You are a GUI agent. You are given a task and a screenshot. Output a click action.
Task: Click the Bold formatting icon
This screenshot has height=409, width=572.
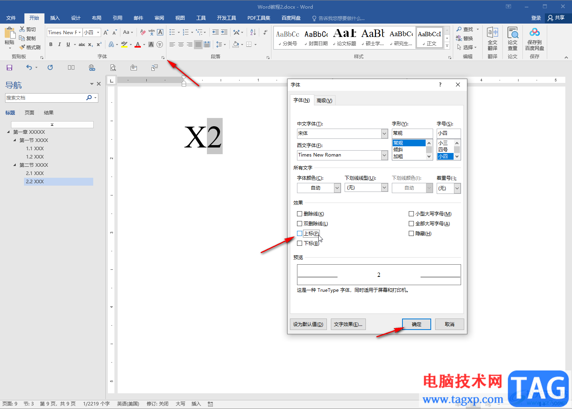pos(51,44)
